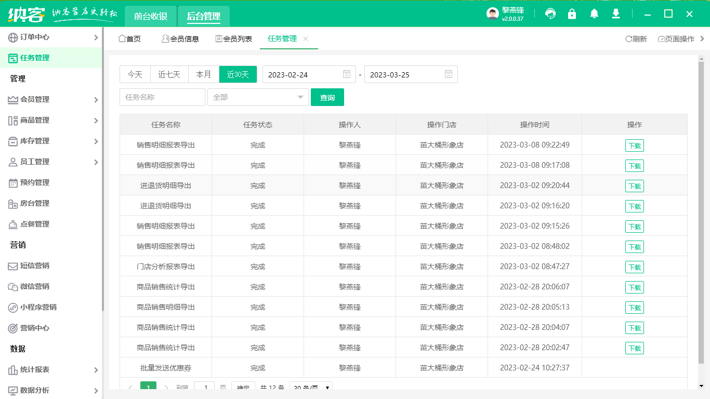710x399 pixels.
Task: Refresh the page with the 刷新 icon
Action: click(637, 38)
